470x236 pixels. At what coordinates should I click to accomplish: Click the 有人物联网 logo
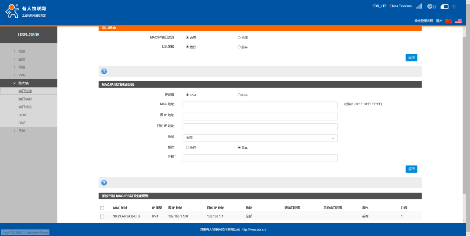click(x=26, y=11)
